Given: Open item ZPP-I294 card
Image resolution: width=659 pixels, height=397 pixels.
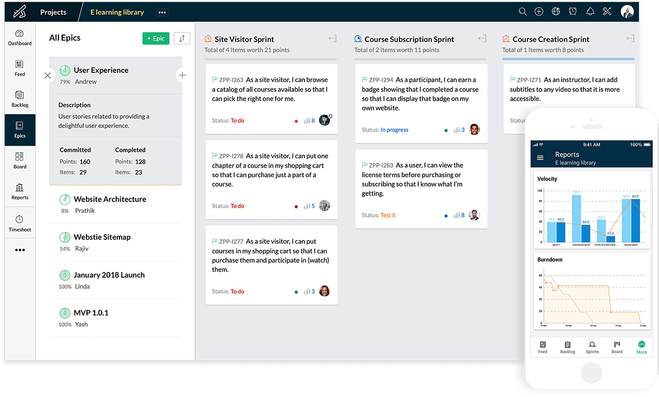Looking at the screenshot, I should click(x=421, y=104).
